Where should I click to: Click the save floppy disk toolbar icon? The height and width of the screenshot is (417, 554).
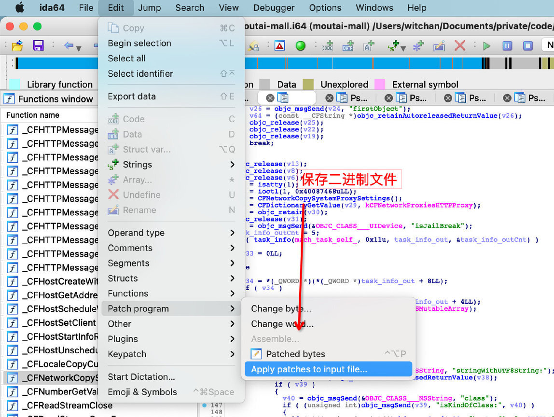click(x=38, y=45)
